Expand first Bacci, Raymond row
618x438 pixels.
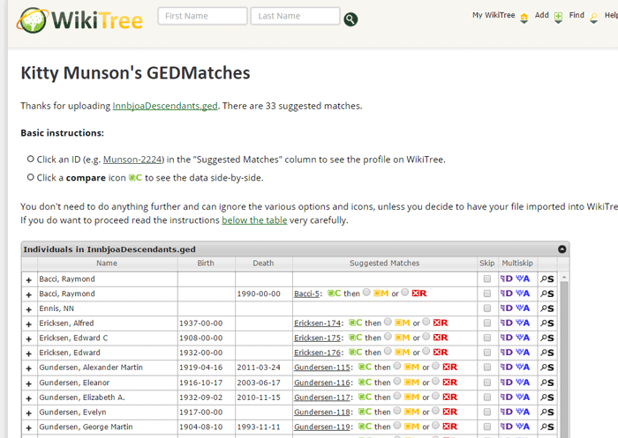[x=28, y=279]
